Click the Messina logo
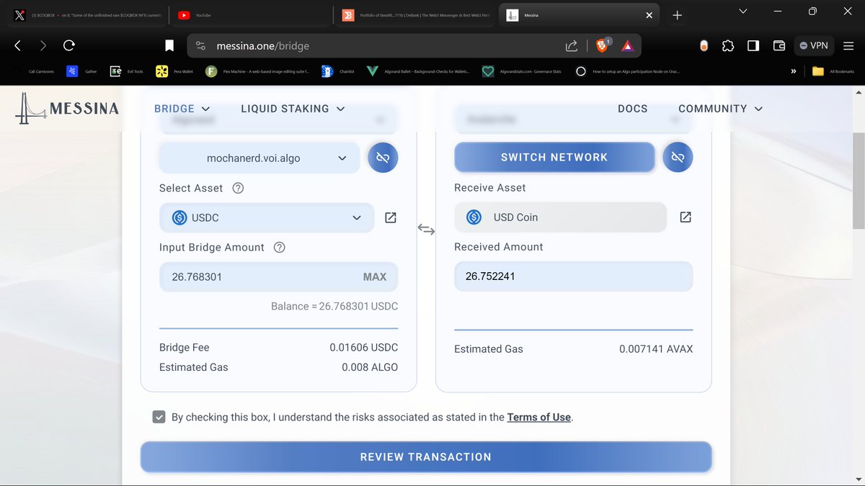The width and height of the screenshot is (865, 486). 67,109
